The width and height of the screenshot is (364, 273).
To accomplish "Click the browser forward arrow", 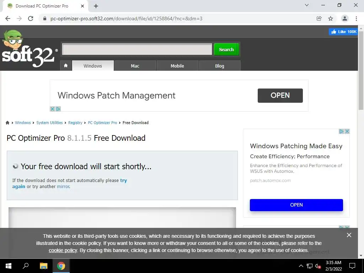I will click(x=19, y=18).
